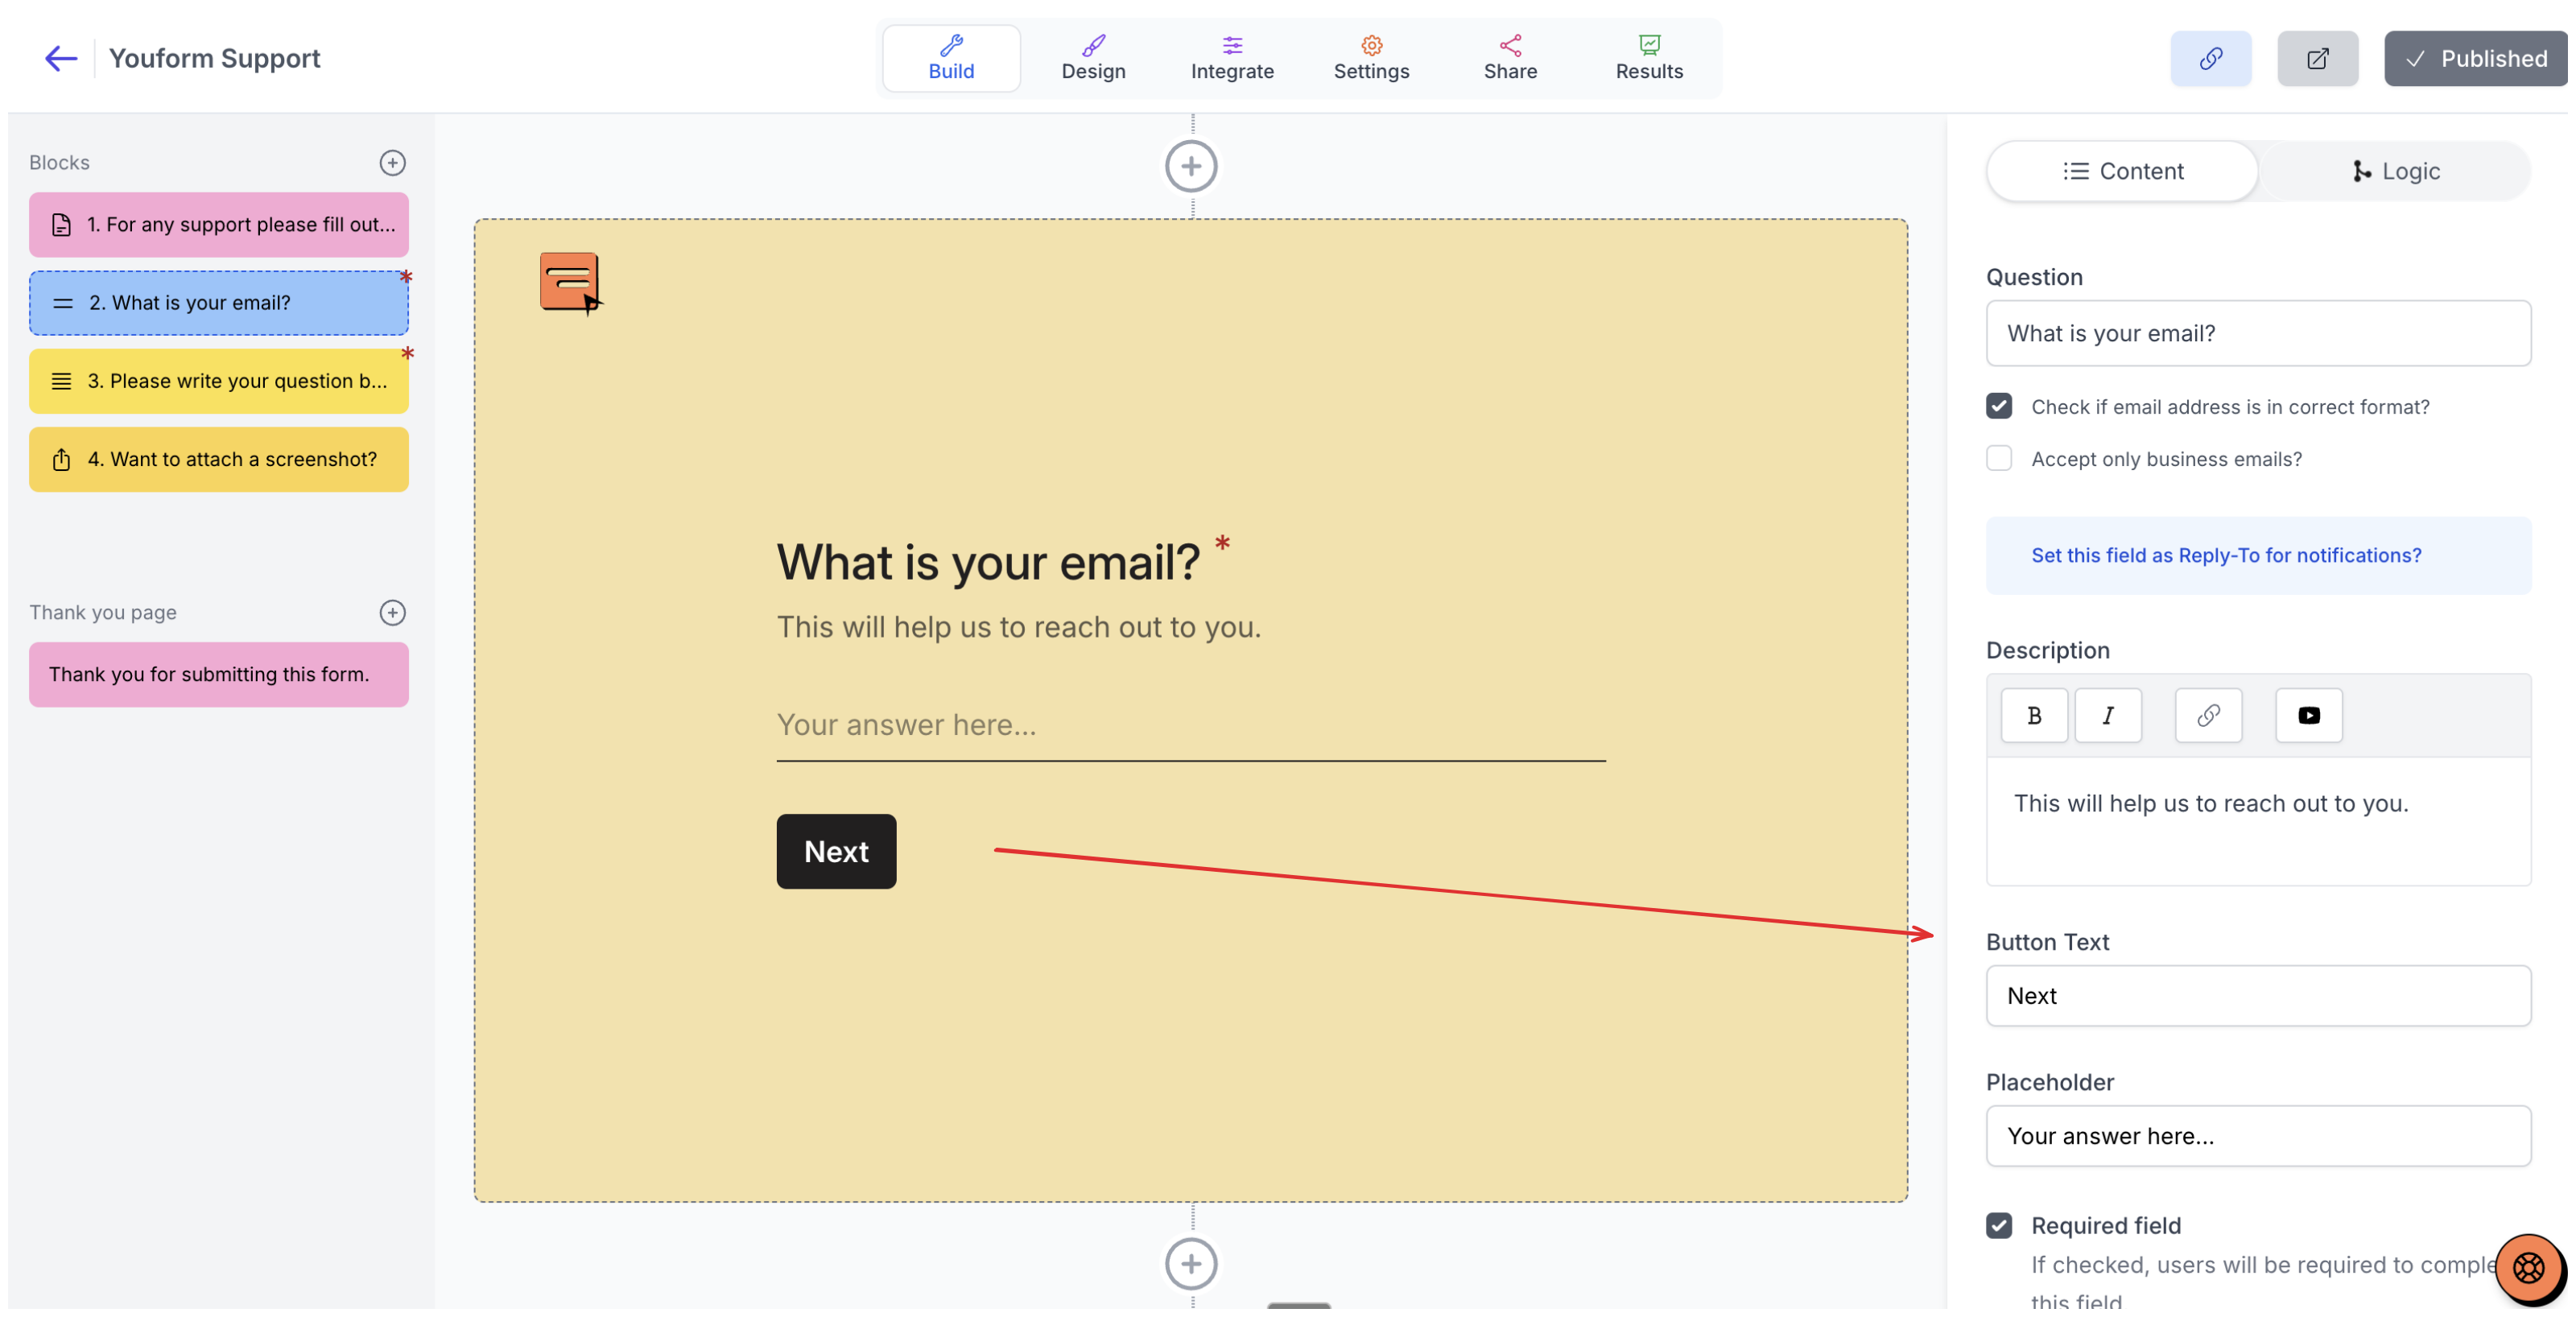Open form in new tab icon button
The width and height of the screenshot is (2576, 1317).
tap(2317, 58)
